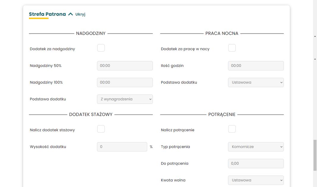
Task: Expand the night work Podstawa dodatku dropdown
Action: [x=256, y=83]
